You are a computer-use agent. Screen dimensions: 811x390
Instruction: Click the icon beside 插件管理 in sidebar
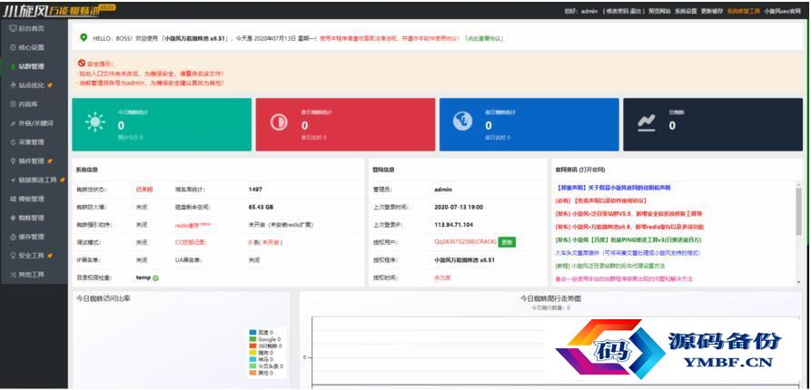point(13,161)
